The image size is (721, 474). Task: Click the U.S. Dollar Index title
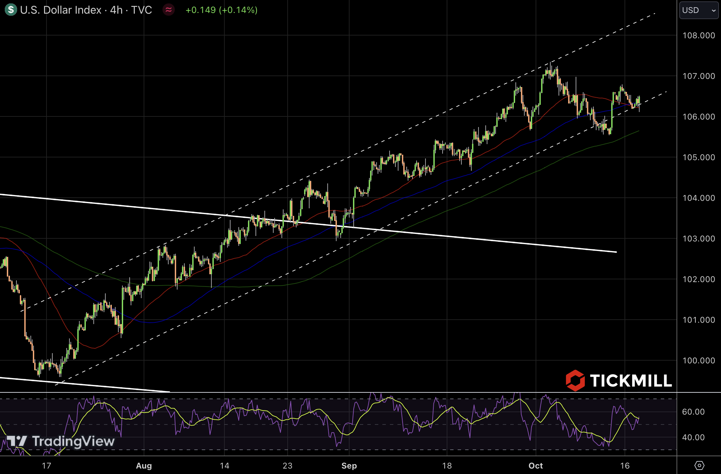click(61, 10)
